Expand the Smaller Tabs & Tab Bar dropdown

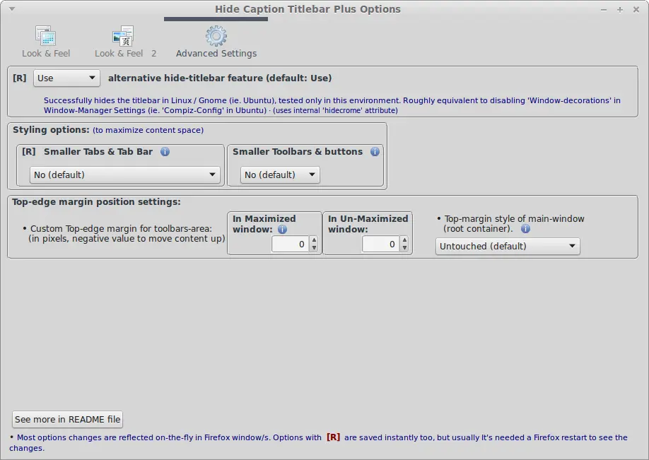pyautogui.click(x=125, y=175)
